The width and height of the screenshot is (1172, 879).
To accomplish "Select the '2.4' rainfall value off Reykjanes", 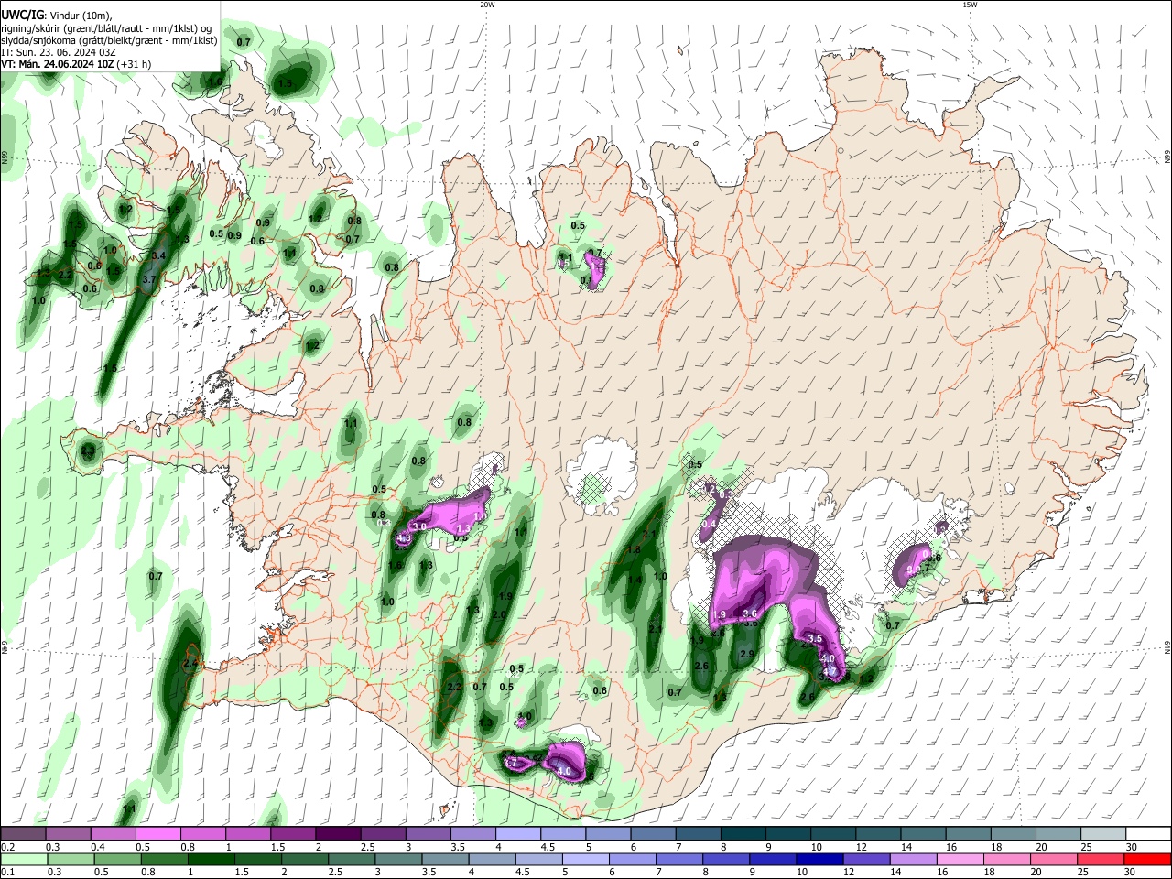I will coord(190,663).
